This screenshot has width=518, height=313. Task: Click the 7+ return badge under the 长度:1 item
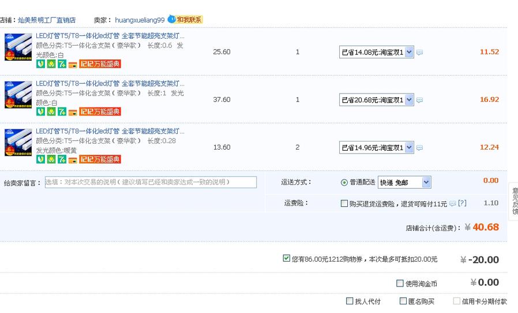pos(62,111)
